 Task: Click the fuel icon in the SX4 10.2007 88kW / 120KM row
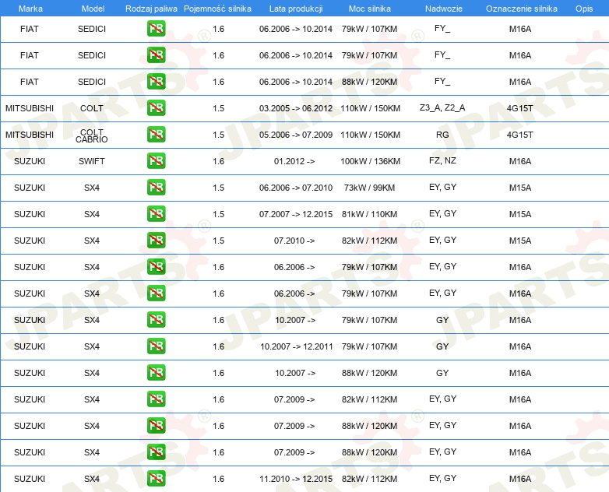tap(156, 372)
